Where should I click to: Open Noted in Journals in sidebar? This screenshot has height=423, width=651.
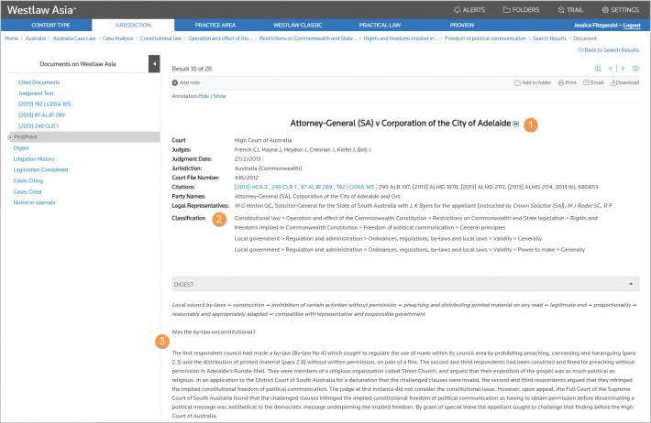pyautogui.click(x=34, y=202)
